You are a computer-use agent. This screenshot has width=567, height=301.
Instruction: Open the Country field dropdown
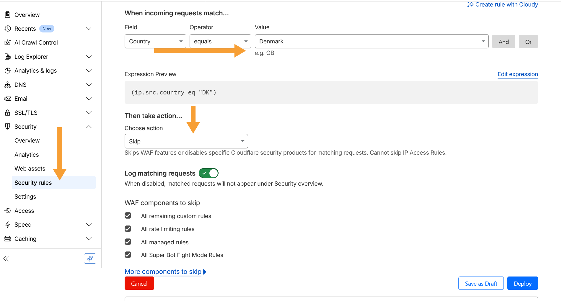[x=155, y=41]
